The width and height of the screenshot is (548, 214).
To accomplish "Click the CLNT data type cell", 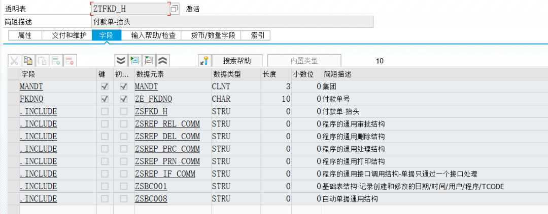I will click(x=235, y=87).
